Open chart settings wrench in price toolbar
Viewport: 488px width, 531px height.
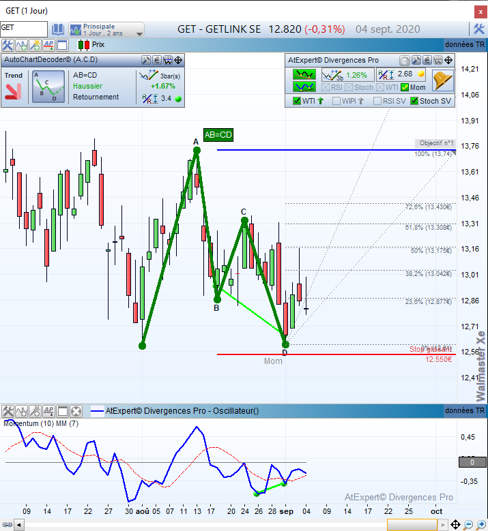coord(7,45)
